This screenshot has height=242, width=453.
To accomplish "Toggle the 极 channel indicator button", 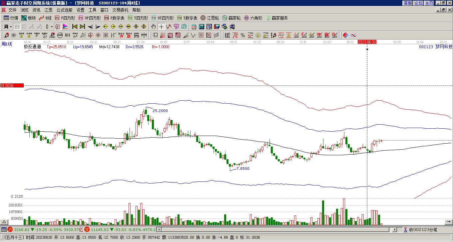I will coord(58,27).
